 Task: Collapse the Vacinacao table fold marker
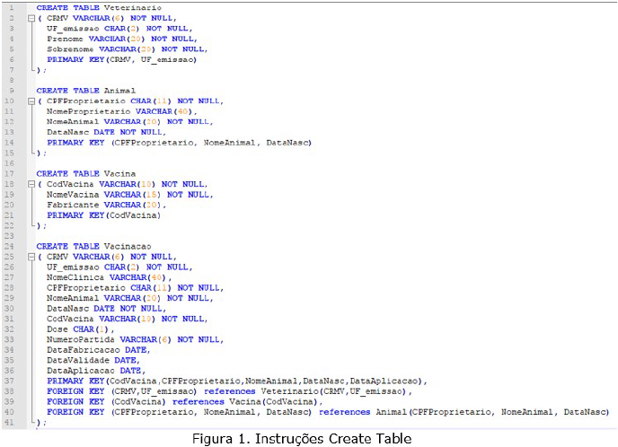coord(31,257)
